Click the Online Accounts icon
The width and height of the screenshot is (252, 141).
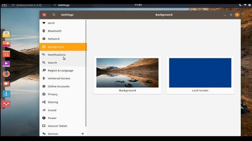(x=44, y=86)
